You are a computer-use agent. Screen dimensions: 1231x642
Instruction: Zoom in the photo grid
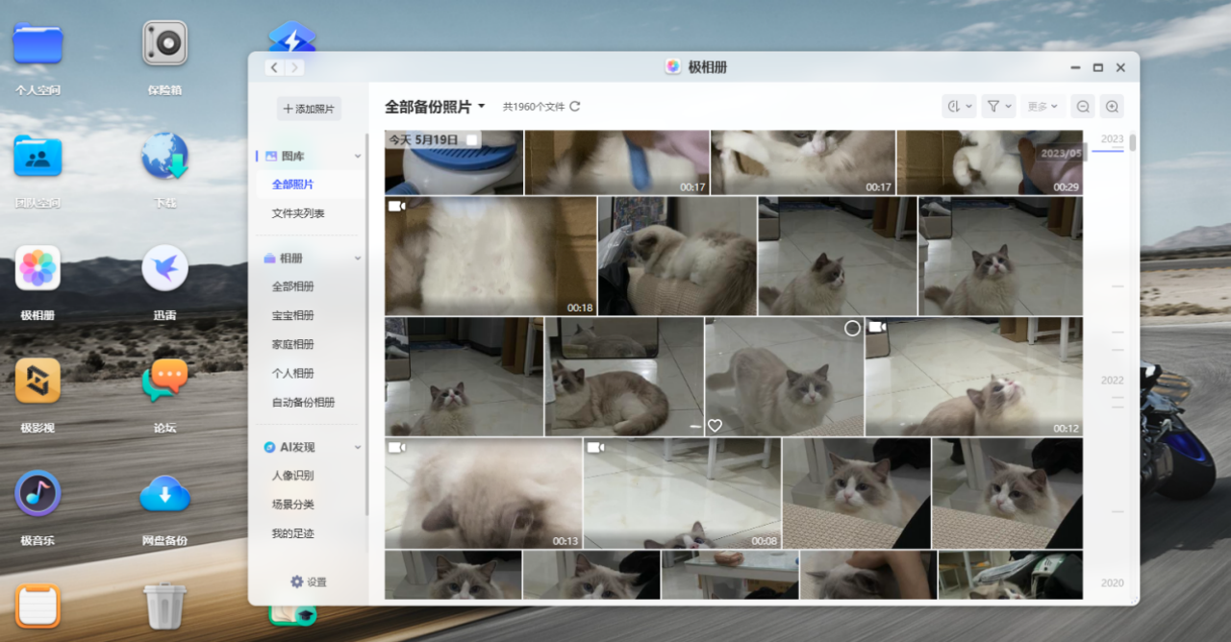pyautogui.click(x=1112, y=107)
